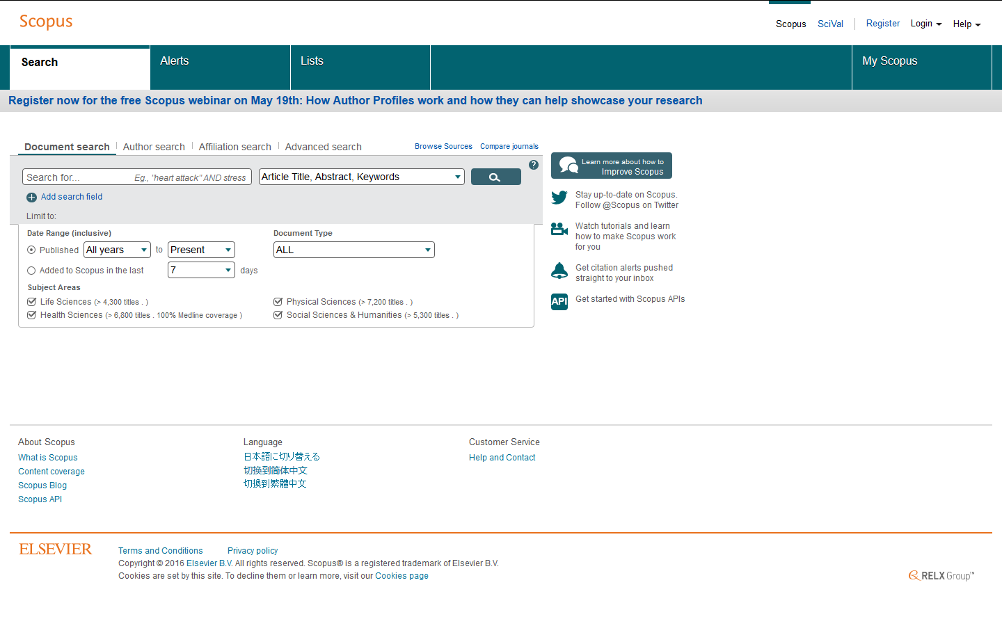Viewport: 1002px width, 626px height.
Task: Uncheck the Life Sciences checkbox
Action: click(31, 302)
